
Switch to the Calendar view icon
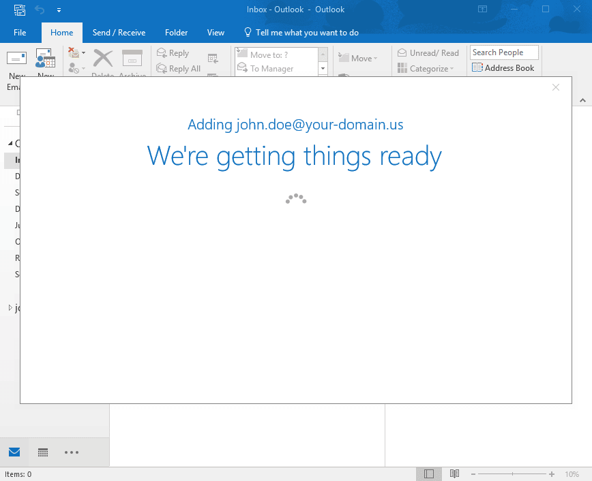click(x=43, y=452)
